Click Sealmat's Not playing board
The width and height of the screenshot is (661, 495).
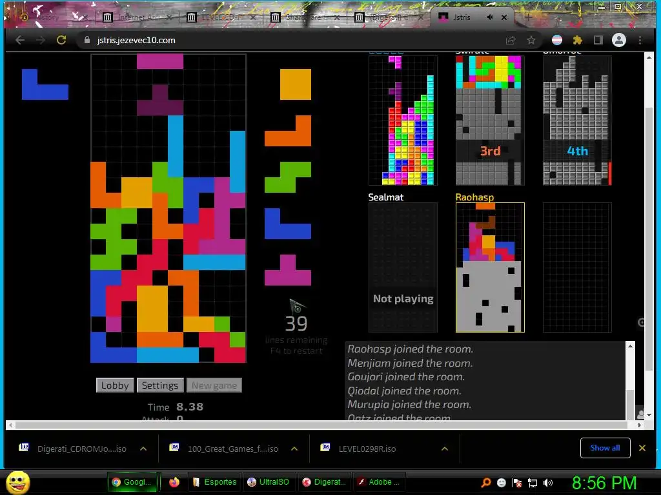click(403, 267)
